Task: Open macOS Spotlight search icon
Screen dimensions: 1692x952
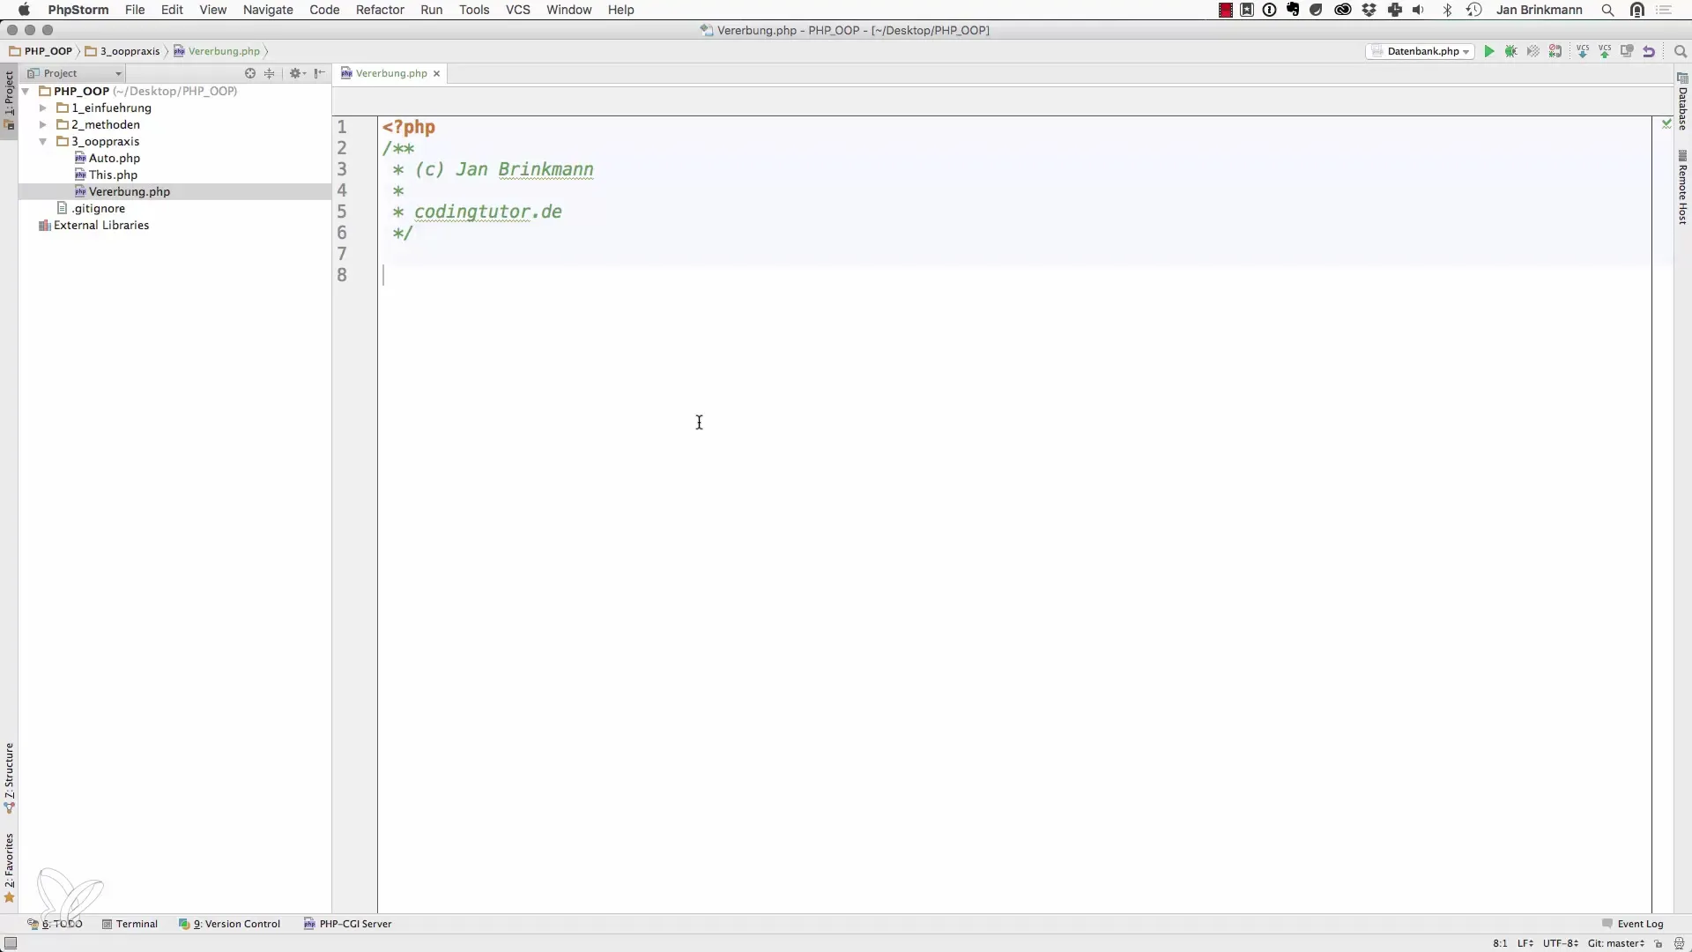Action: coord(1607,10)
